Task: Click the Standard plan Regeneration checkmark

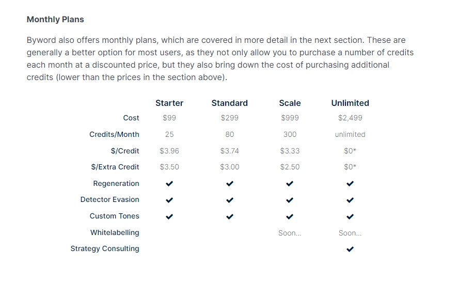Action: coord(230,183)
